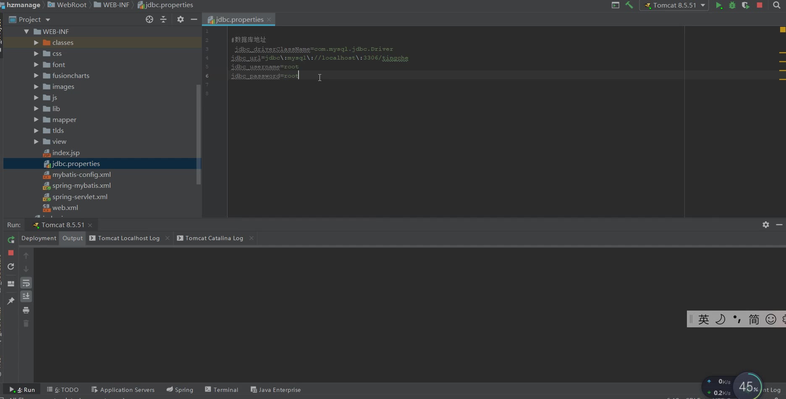The image size is (786, 399).
Task: Toggle soft-wrap in Run console
Action: click(x=26, y=283)
